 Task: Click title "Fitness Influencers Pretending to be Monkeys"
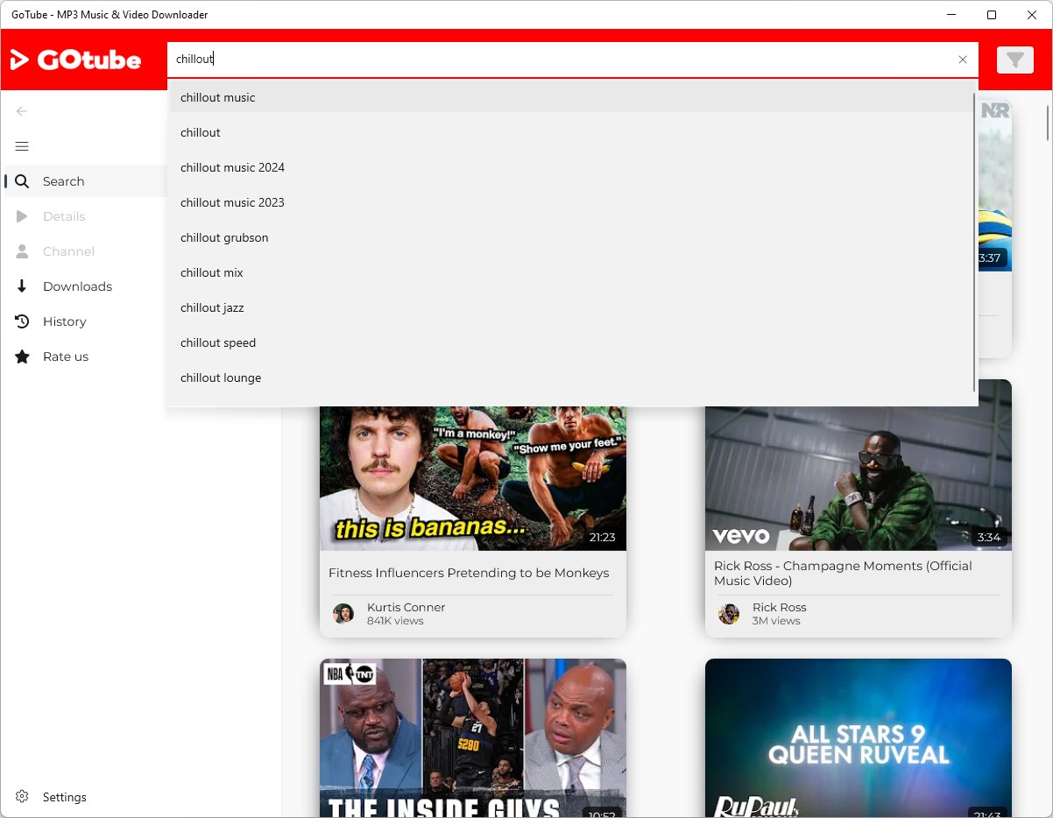click(x=469, y=573)
